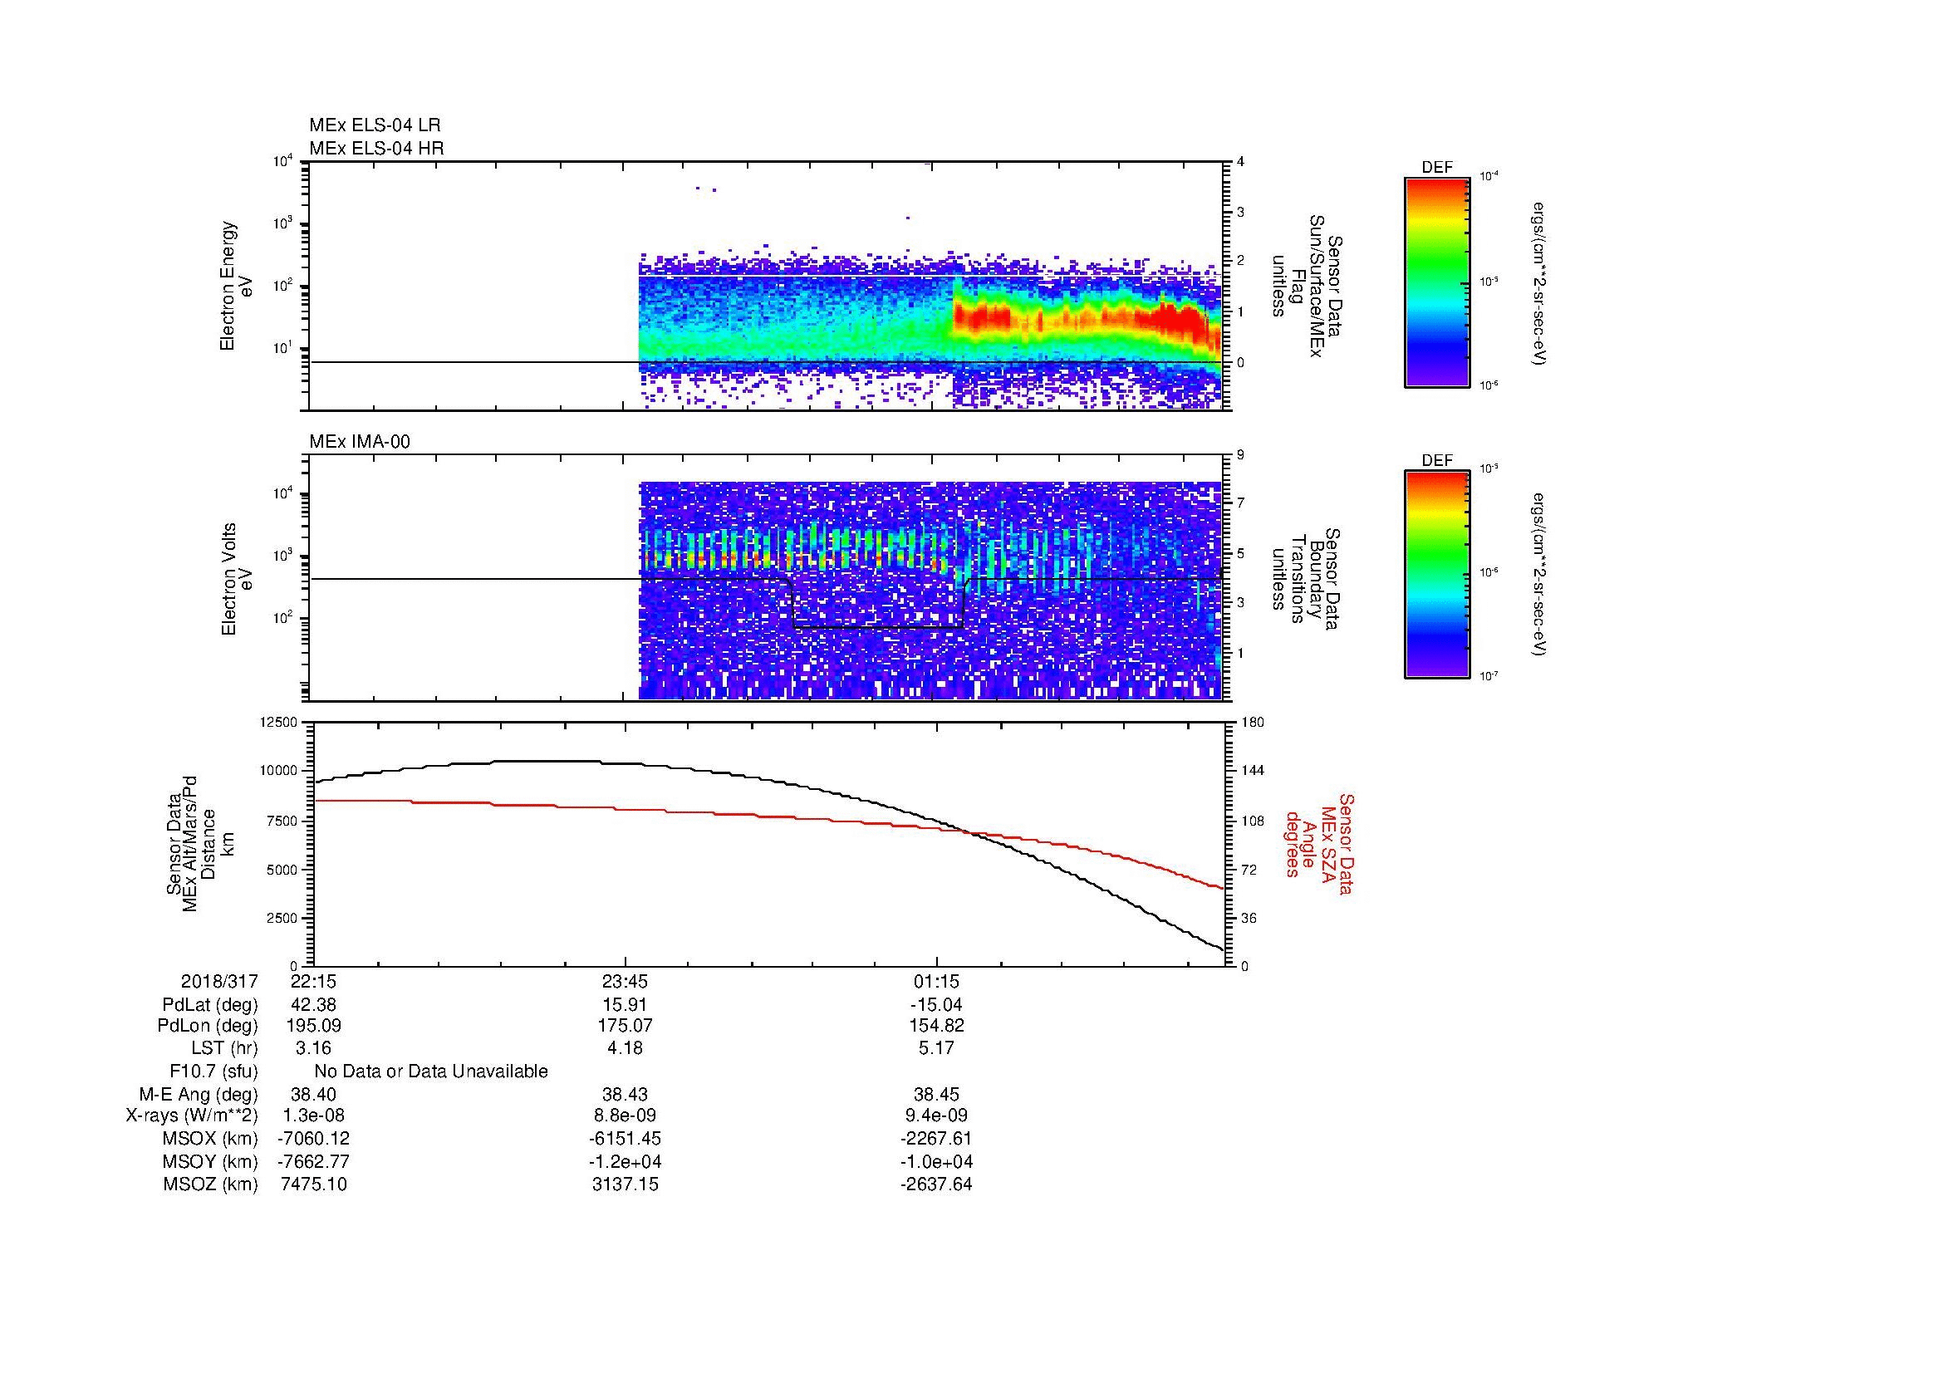Viewport: 1943px width, 1373px height.
Task: Click the 'Electron Energy eV' axis label
Action: tap(237, 286)
